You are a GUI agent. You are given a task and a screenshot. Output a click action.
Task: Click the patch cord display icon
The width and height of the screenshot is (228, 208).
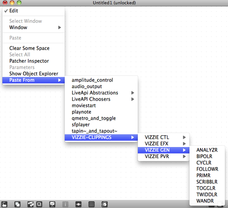click(78, 204)
